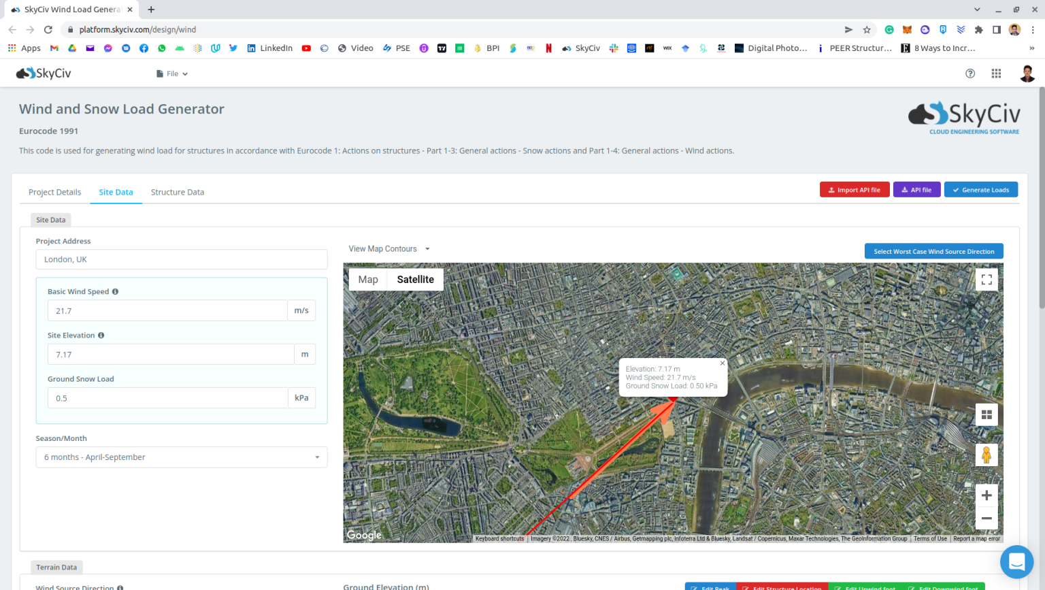Open the Street View pegman icon
Image resolution: width=1045 pixels, height=590 pixels.
986,455
